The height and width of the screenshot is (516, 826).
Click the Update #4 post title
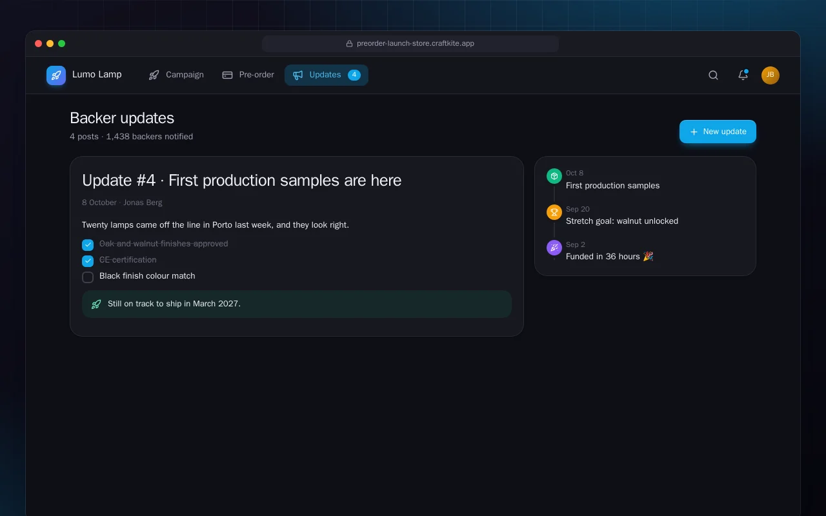coord(242,181)
